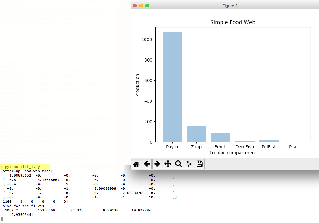This screenshot has height=223, width=319.
Task: Click the 'Production' y-axis label
Action: click(137, 85)
